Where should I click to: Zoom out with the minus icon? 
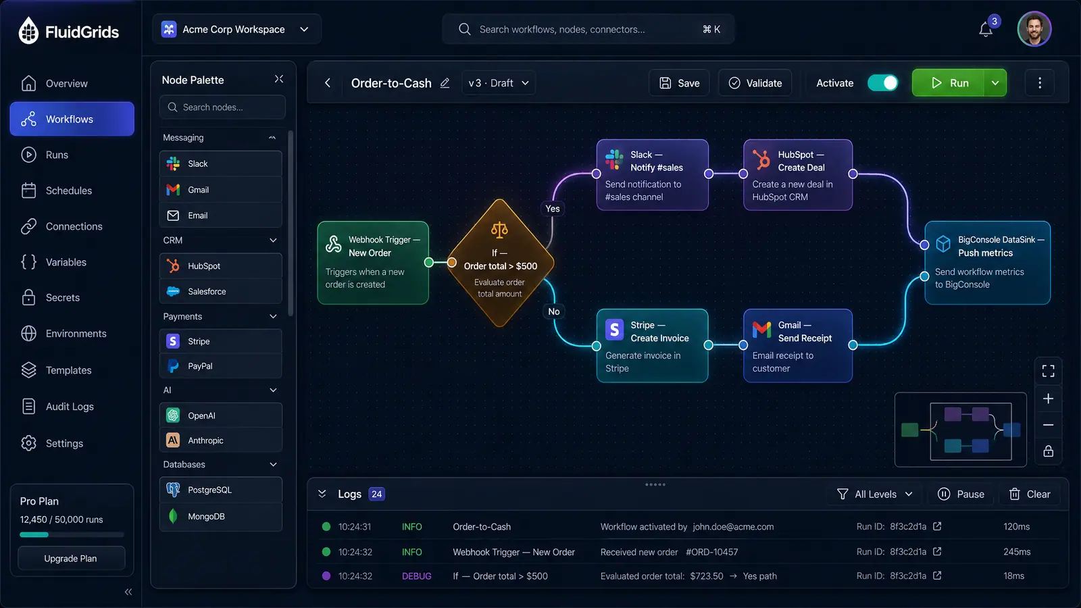1048,425
